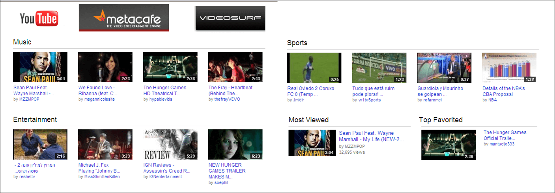Click the Entertainment section heading
Viewport: 555px width, 193px height.
pyautogui.click(x=35, y=119)
